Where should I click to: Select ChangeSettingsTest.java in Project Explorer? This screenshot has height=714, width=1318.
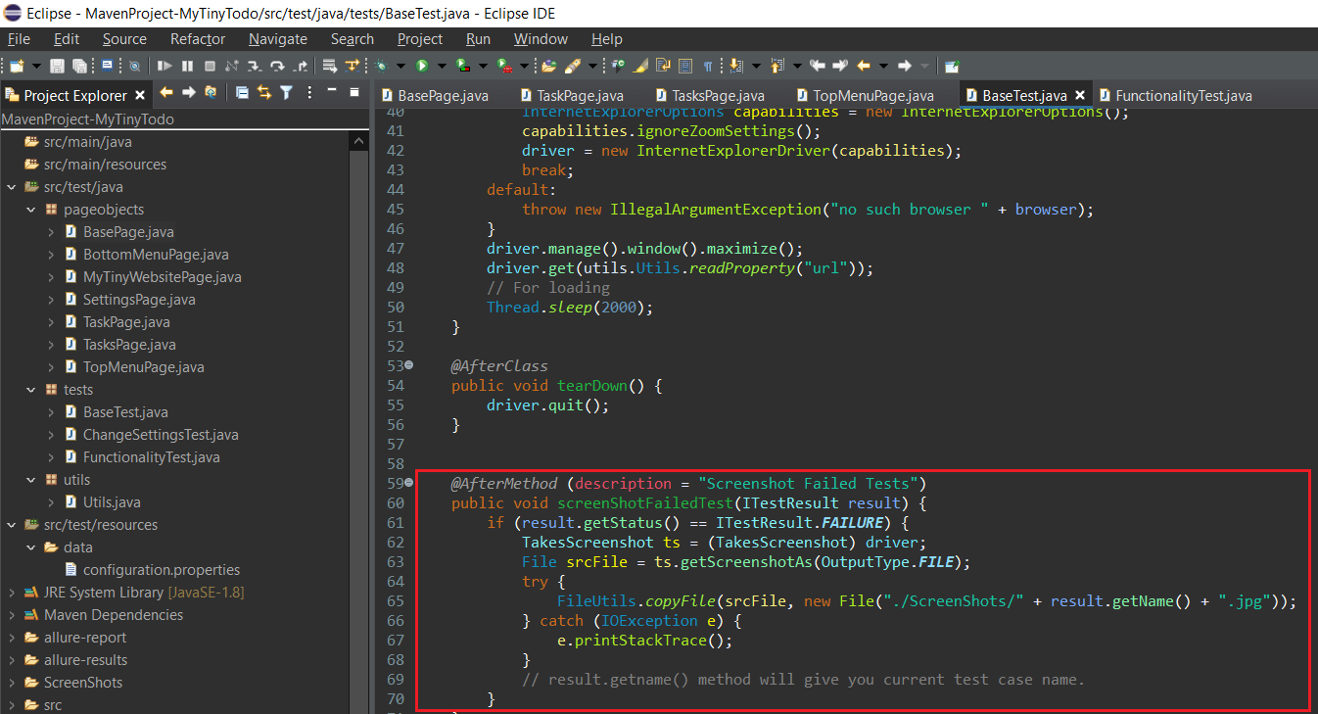160,435
